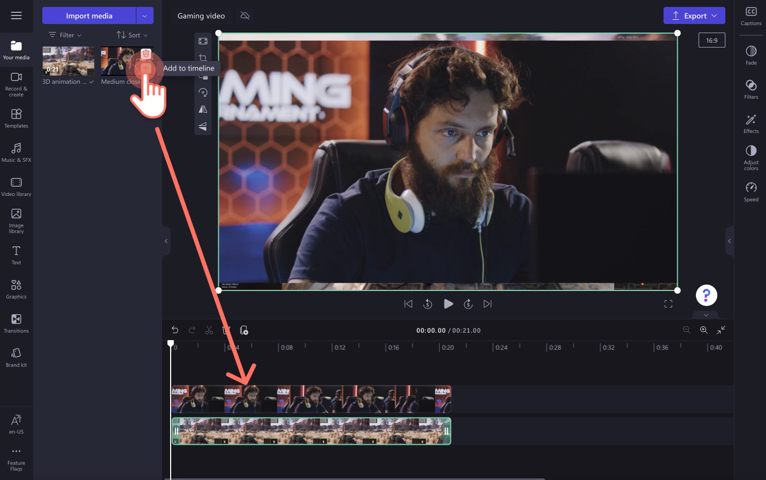The height and width of the screenshot is (480, 766).
Task: Change the 16:9 aspect ratio
Action: click(711, 40)
